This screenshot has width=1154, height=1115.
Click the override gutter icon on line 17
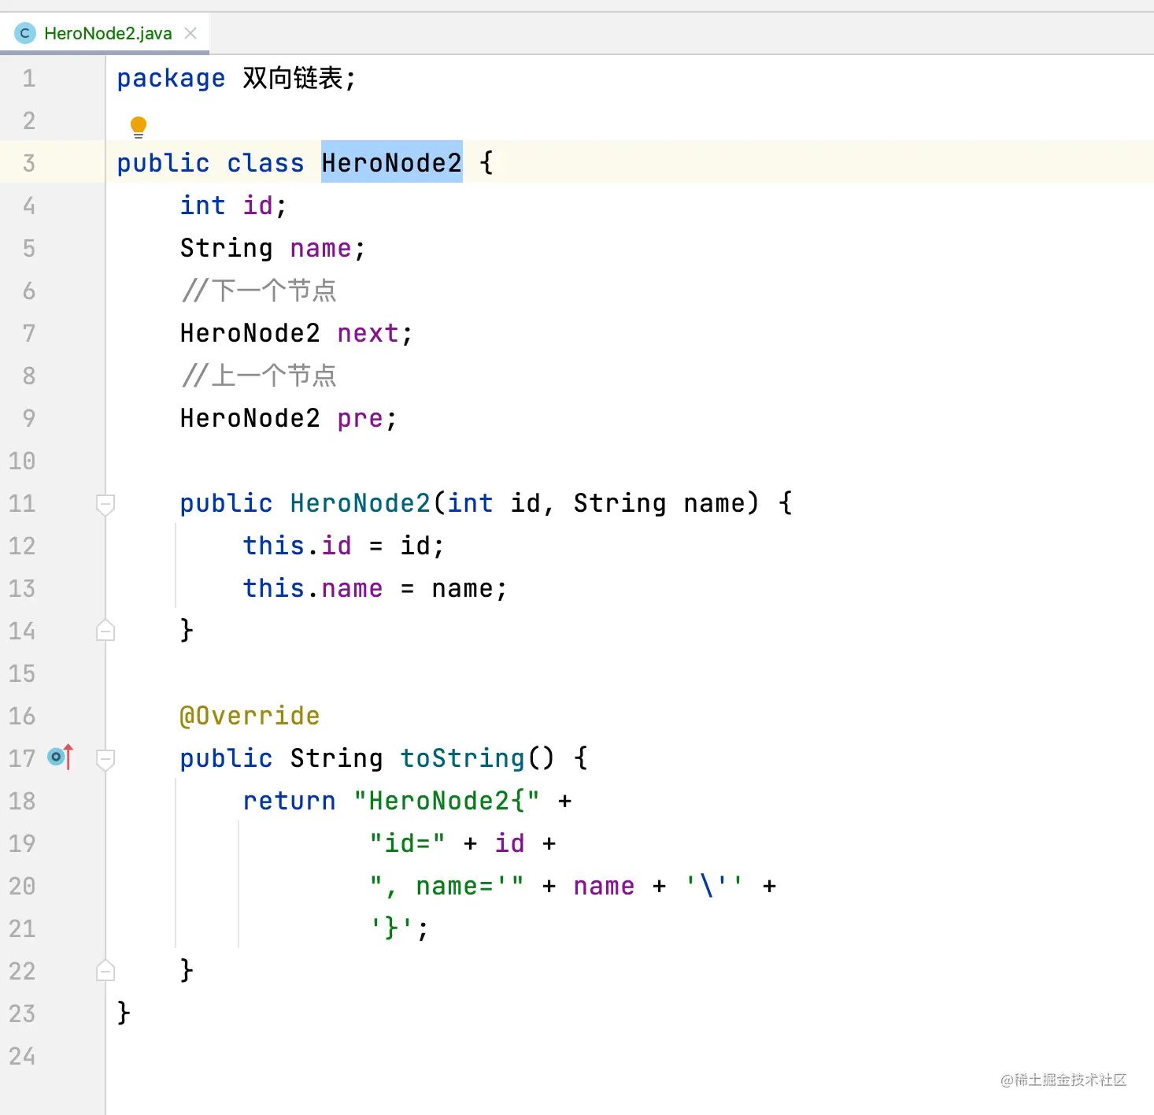tap(60, 757)
